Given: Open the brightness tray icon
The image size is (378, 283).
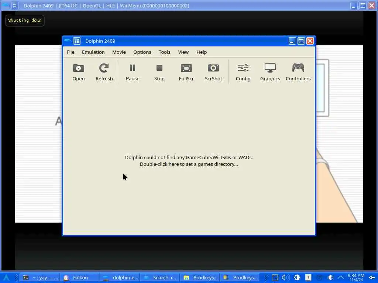Looking at the screenshot, I should click(x=297, y=278).
